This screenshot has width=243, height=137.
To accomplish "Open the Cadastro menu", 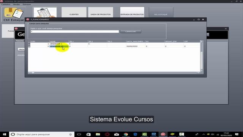I will pos(6,4).
